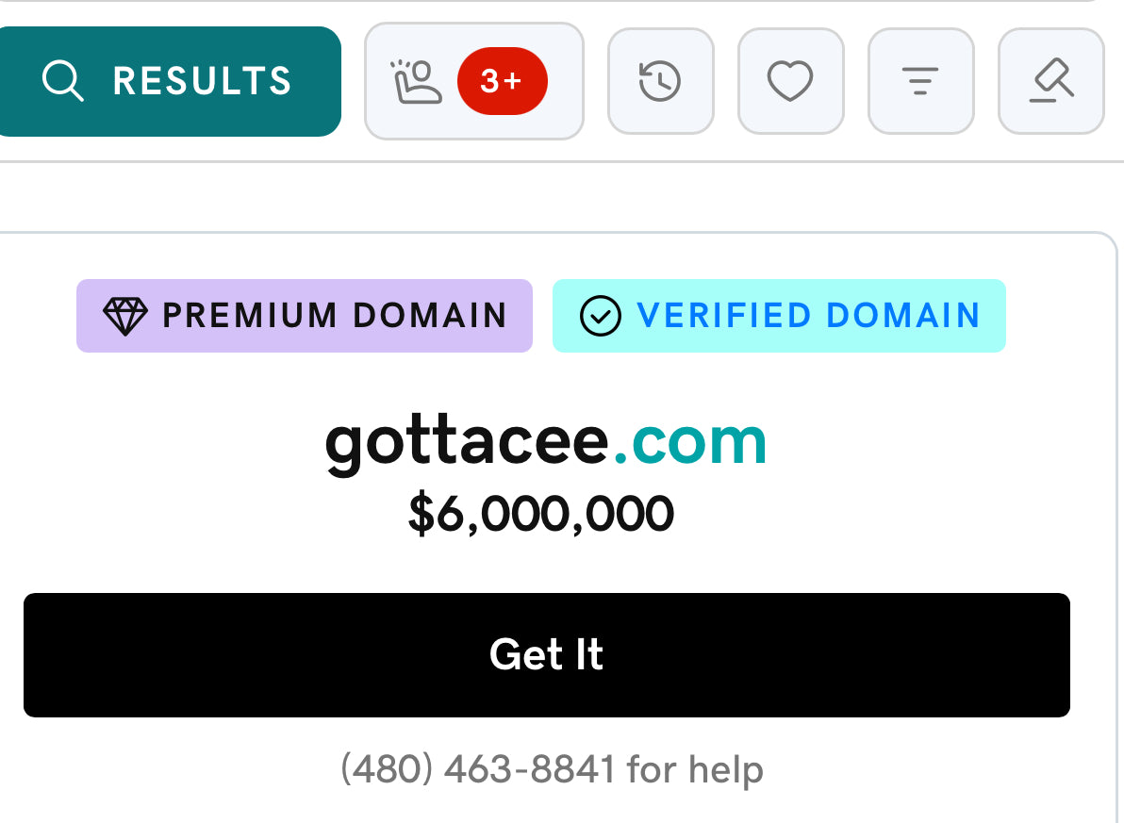Click the 'for help' text

[x=695, y=769]
